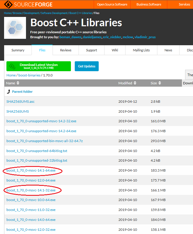The height and width of the screenshot is (234, 193).
Task: Switch to the News tab
Action: point(168,50)
